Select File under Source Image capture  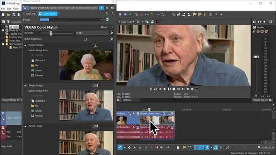(34, 65)
